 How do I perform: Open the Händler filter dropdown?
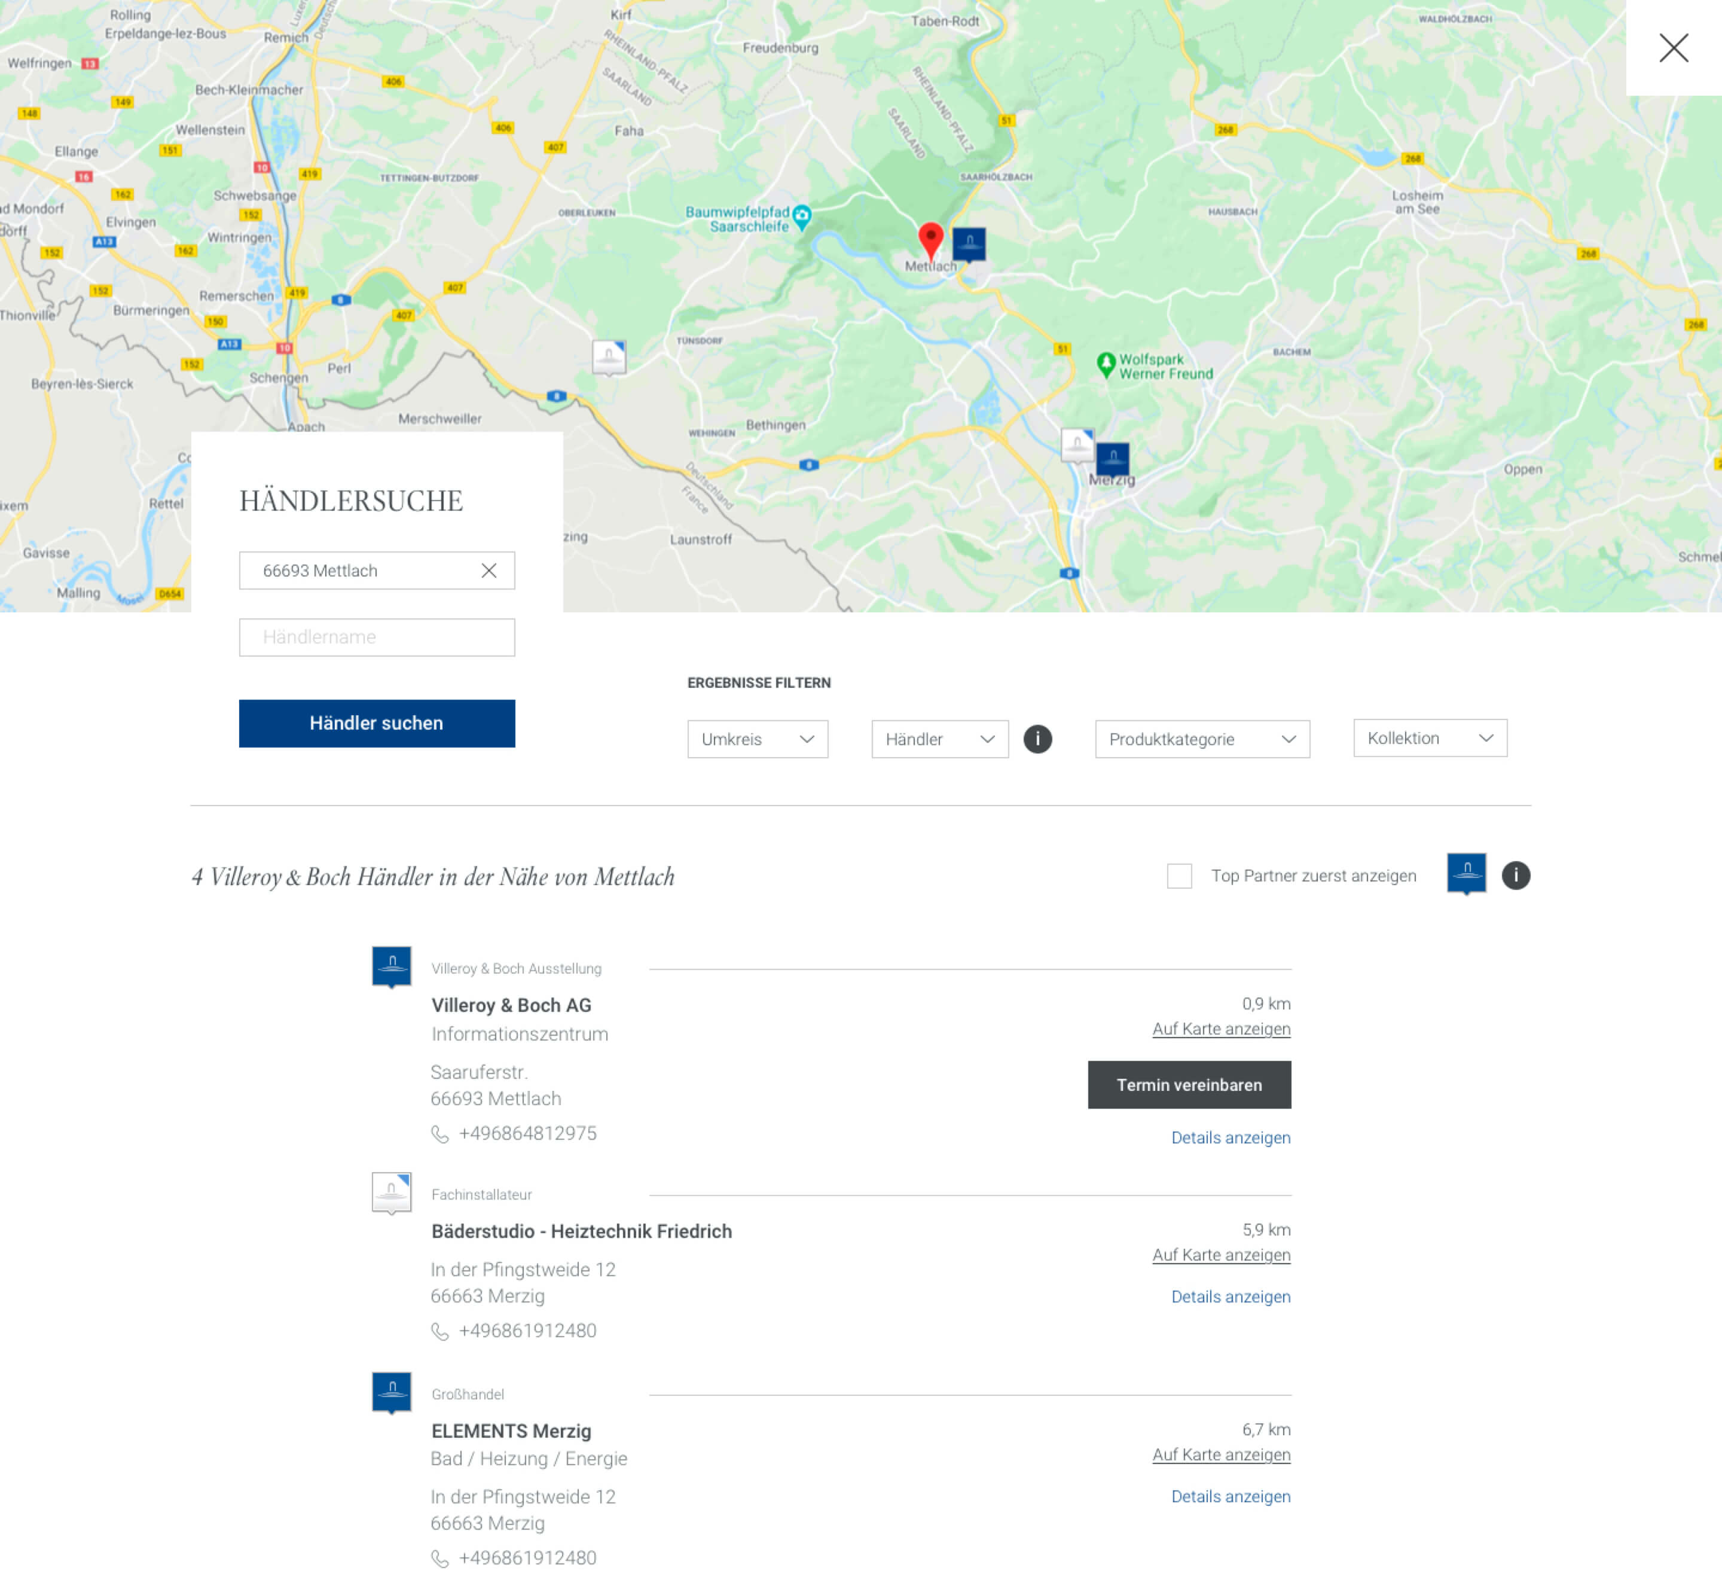point(939,739)
